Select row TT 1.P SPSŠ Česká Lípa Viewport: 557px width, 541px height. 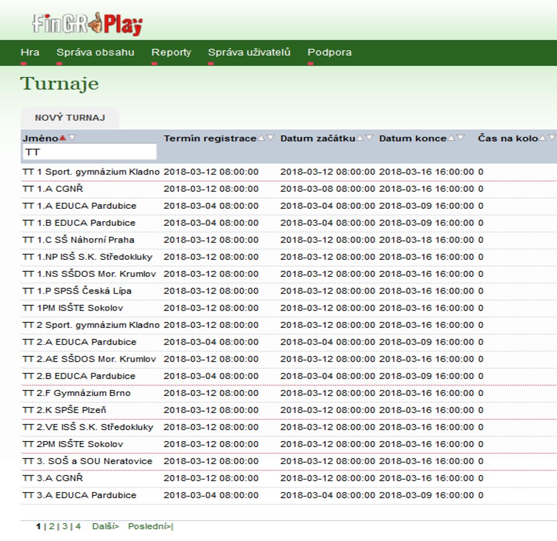288,291
